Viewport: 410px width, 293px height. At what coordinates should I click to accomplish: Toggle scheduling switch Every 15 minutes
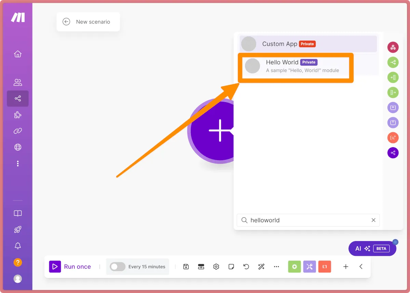click(x=118, y=267)
